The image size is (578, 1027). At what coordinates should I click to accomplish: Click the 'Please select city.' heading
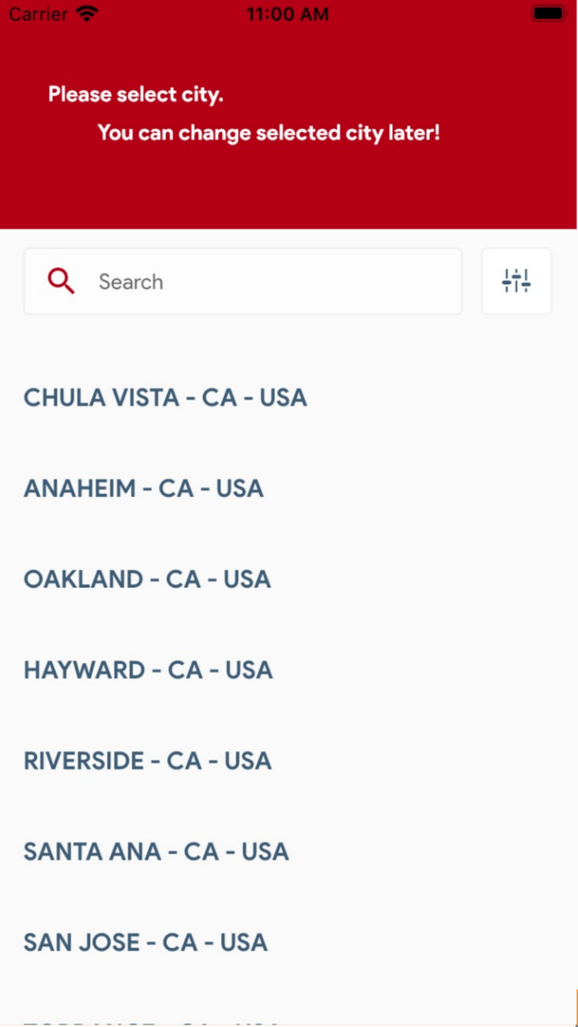click(x=135, y=95)
